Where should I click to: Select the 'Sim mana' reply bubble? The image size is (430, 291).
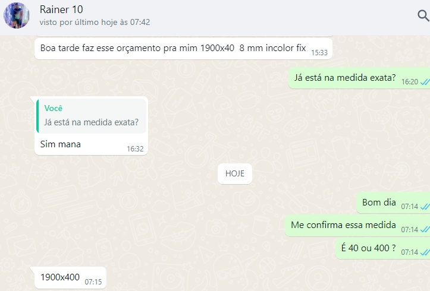[x=92, y=126]
